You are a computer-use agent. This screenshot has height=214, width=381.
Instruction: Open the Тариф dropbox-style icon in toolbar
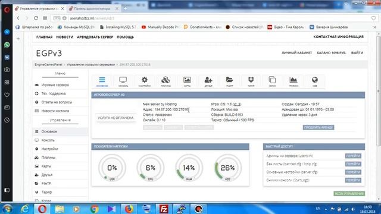point(251,81)
